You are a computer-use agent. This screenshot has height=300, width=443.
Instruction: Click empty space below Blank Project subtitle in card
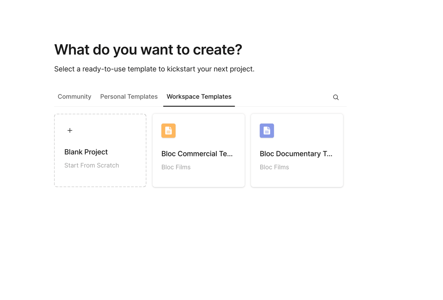100,178
